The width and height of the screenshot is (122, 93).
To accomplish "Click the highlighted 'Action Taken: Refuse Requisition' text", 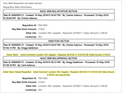I will tap(17, 72).
